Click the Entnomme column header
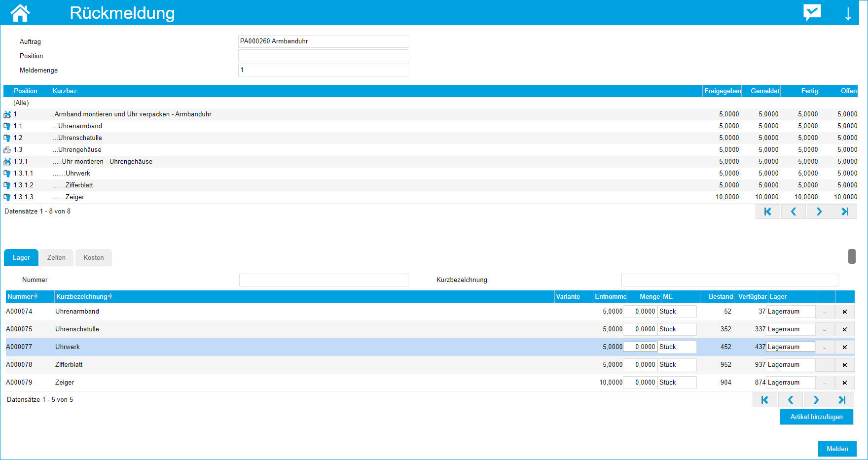The width and height of the screenshot is (868, 460). point(611,296)
